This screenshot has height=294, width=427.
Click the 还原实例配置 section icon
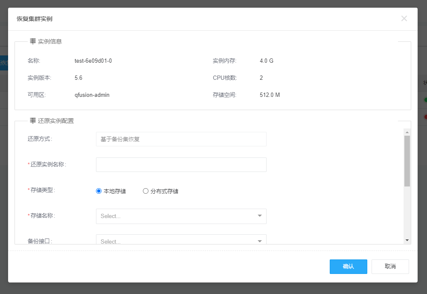pyautogui.click(x=33, y=121)
